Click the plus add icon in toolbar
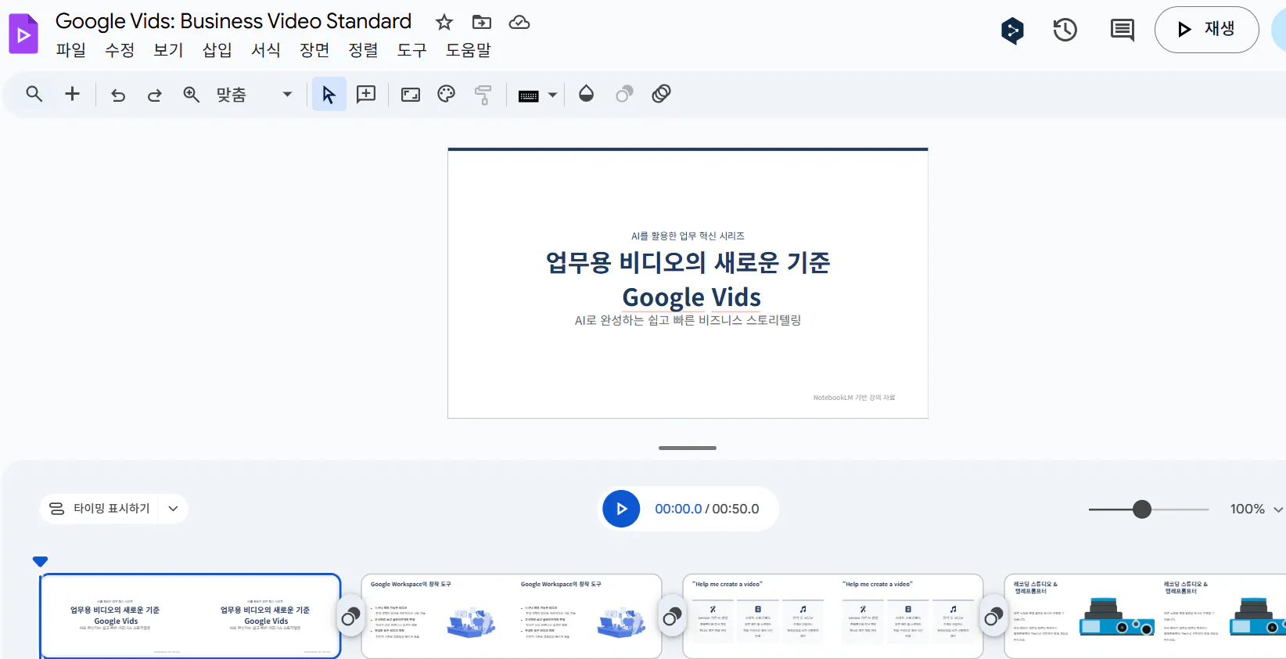Viewport: 1286px width, 659px height. pos(72,94)
